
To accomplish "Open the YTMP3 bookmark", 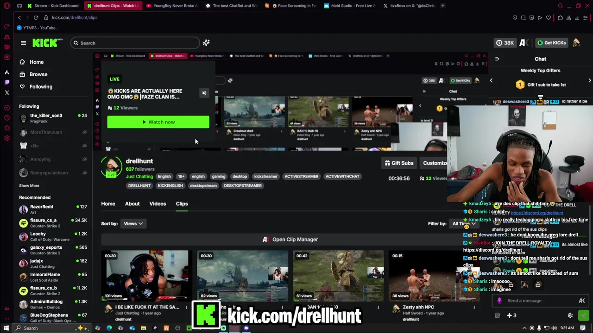I will click(x=38, y=28).
